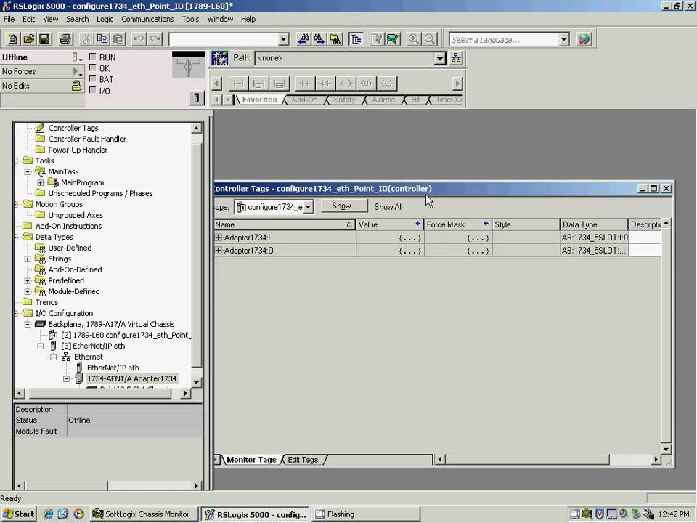697x523 pixels.
Task: Click the Find Previous binoculars icon
Action: tap(303, 39)
